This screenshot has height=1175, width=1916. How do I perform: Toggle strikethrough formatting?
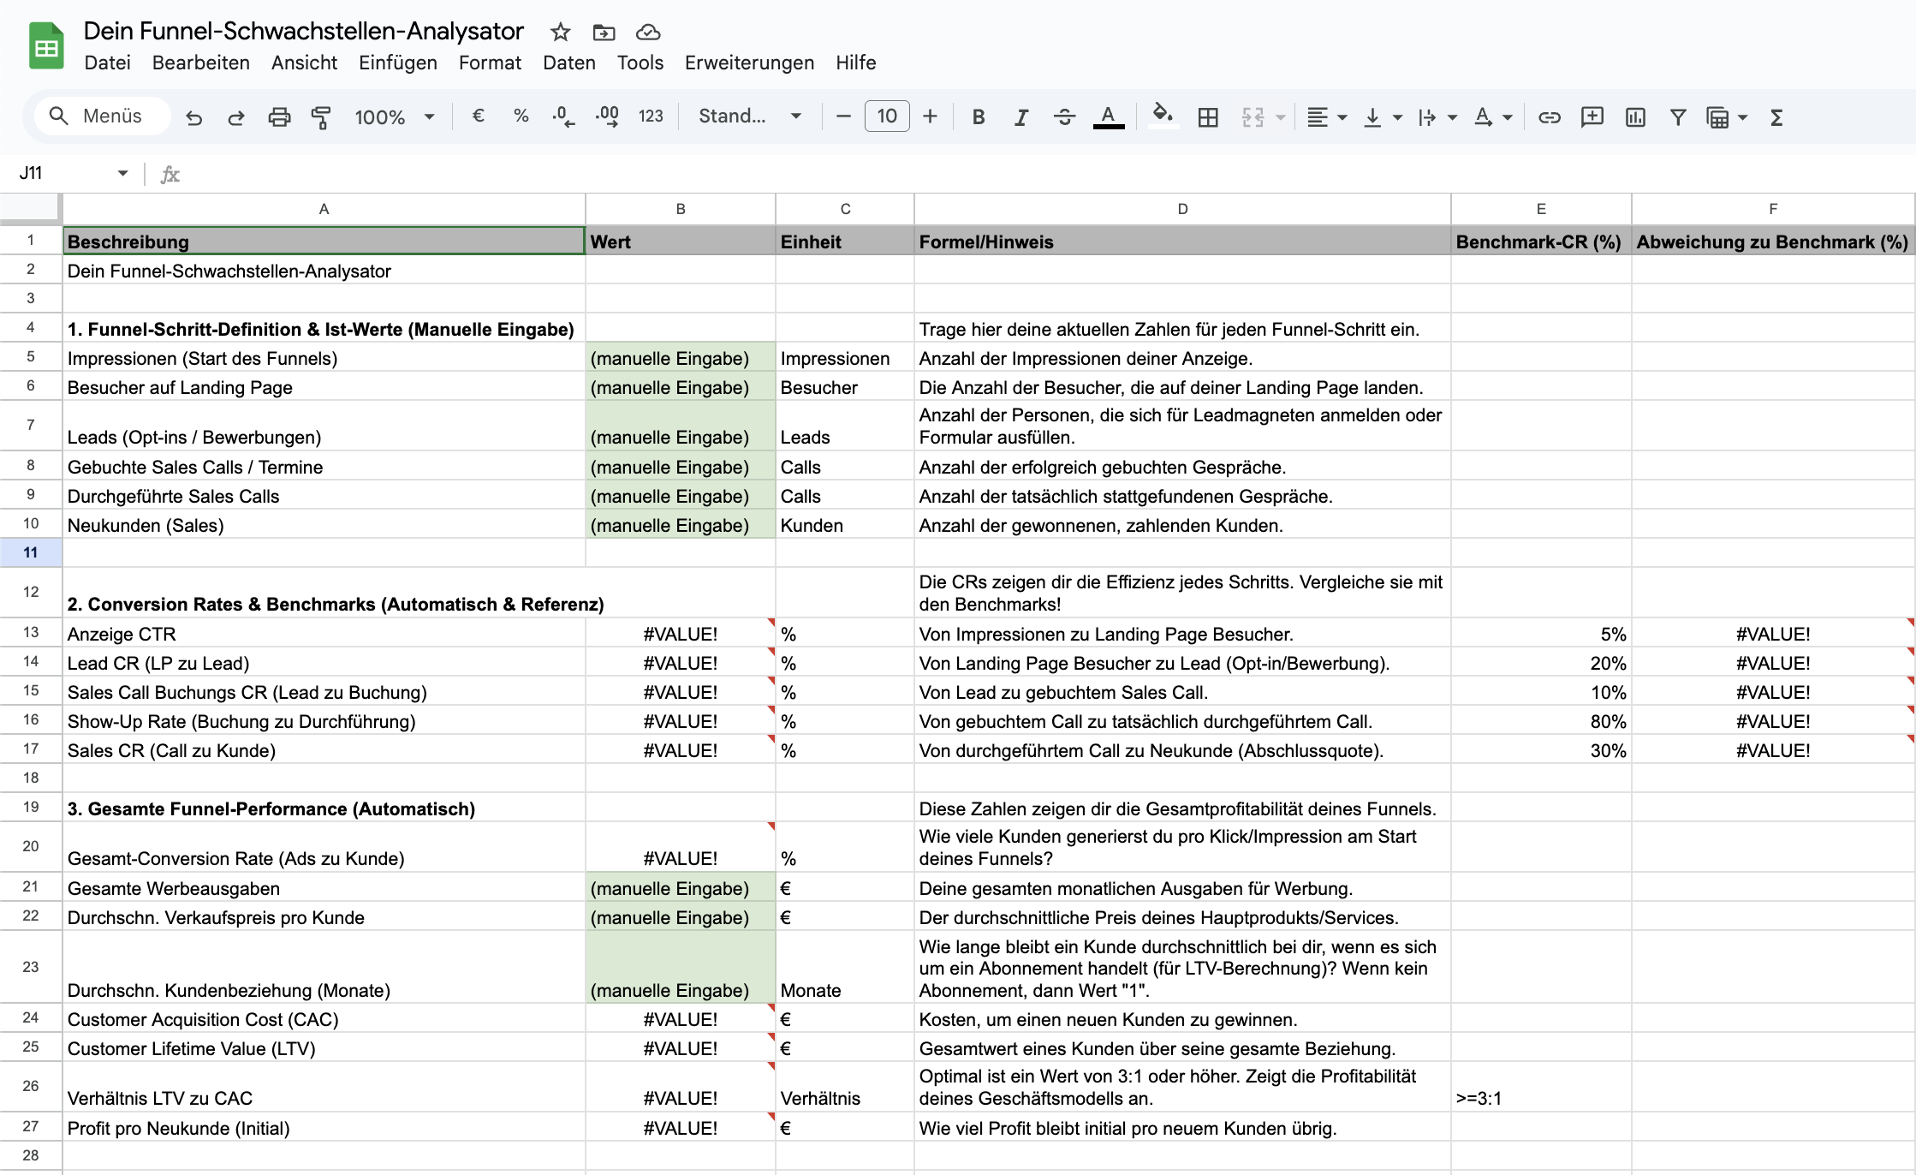(x=1064, y=117)
